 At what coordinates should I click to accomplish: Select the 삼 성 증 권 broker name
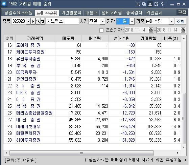(28, 106)
